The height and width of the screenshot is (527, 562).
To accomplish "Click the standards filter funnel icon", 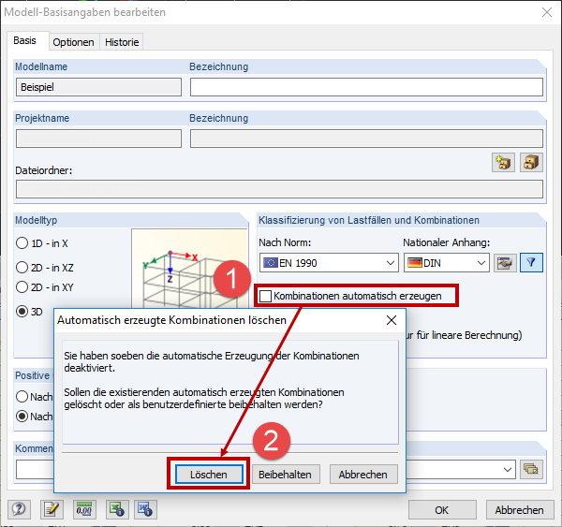I will 531,263.
